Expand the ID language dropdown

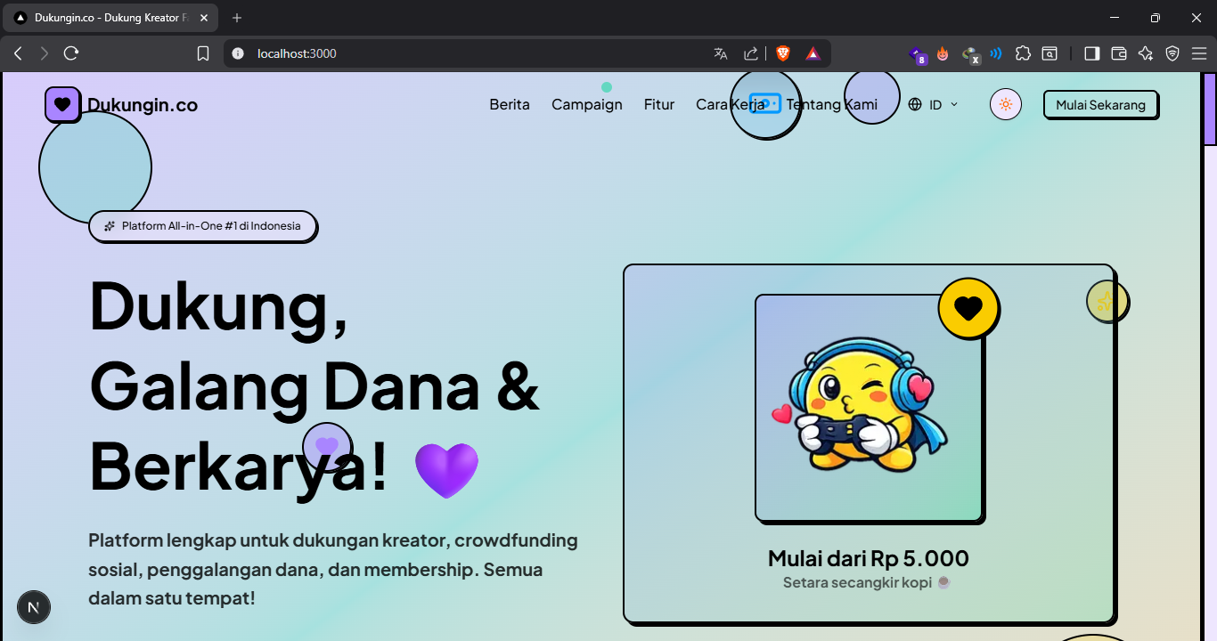[934, 104]
